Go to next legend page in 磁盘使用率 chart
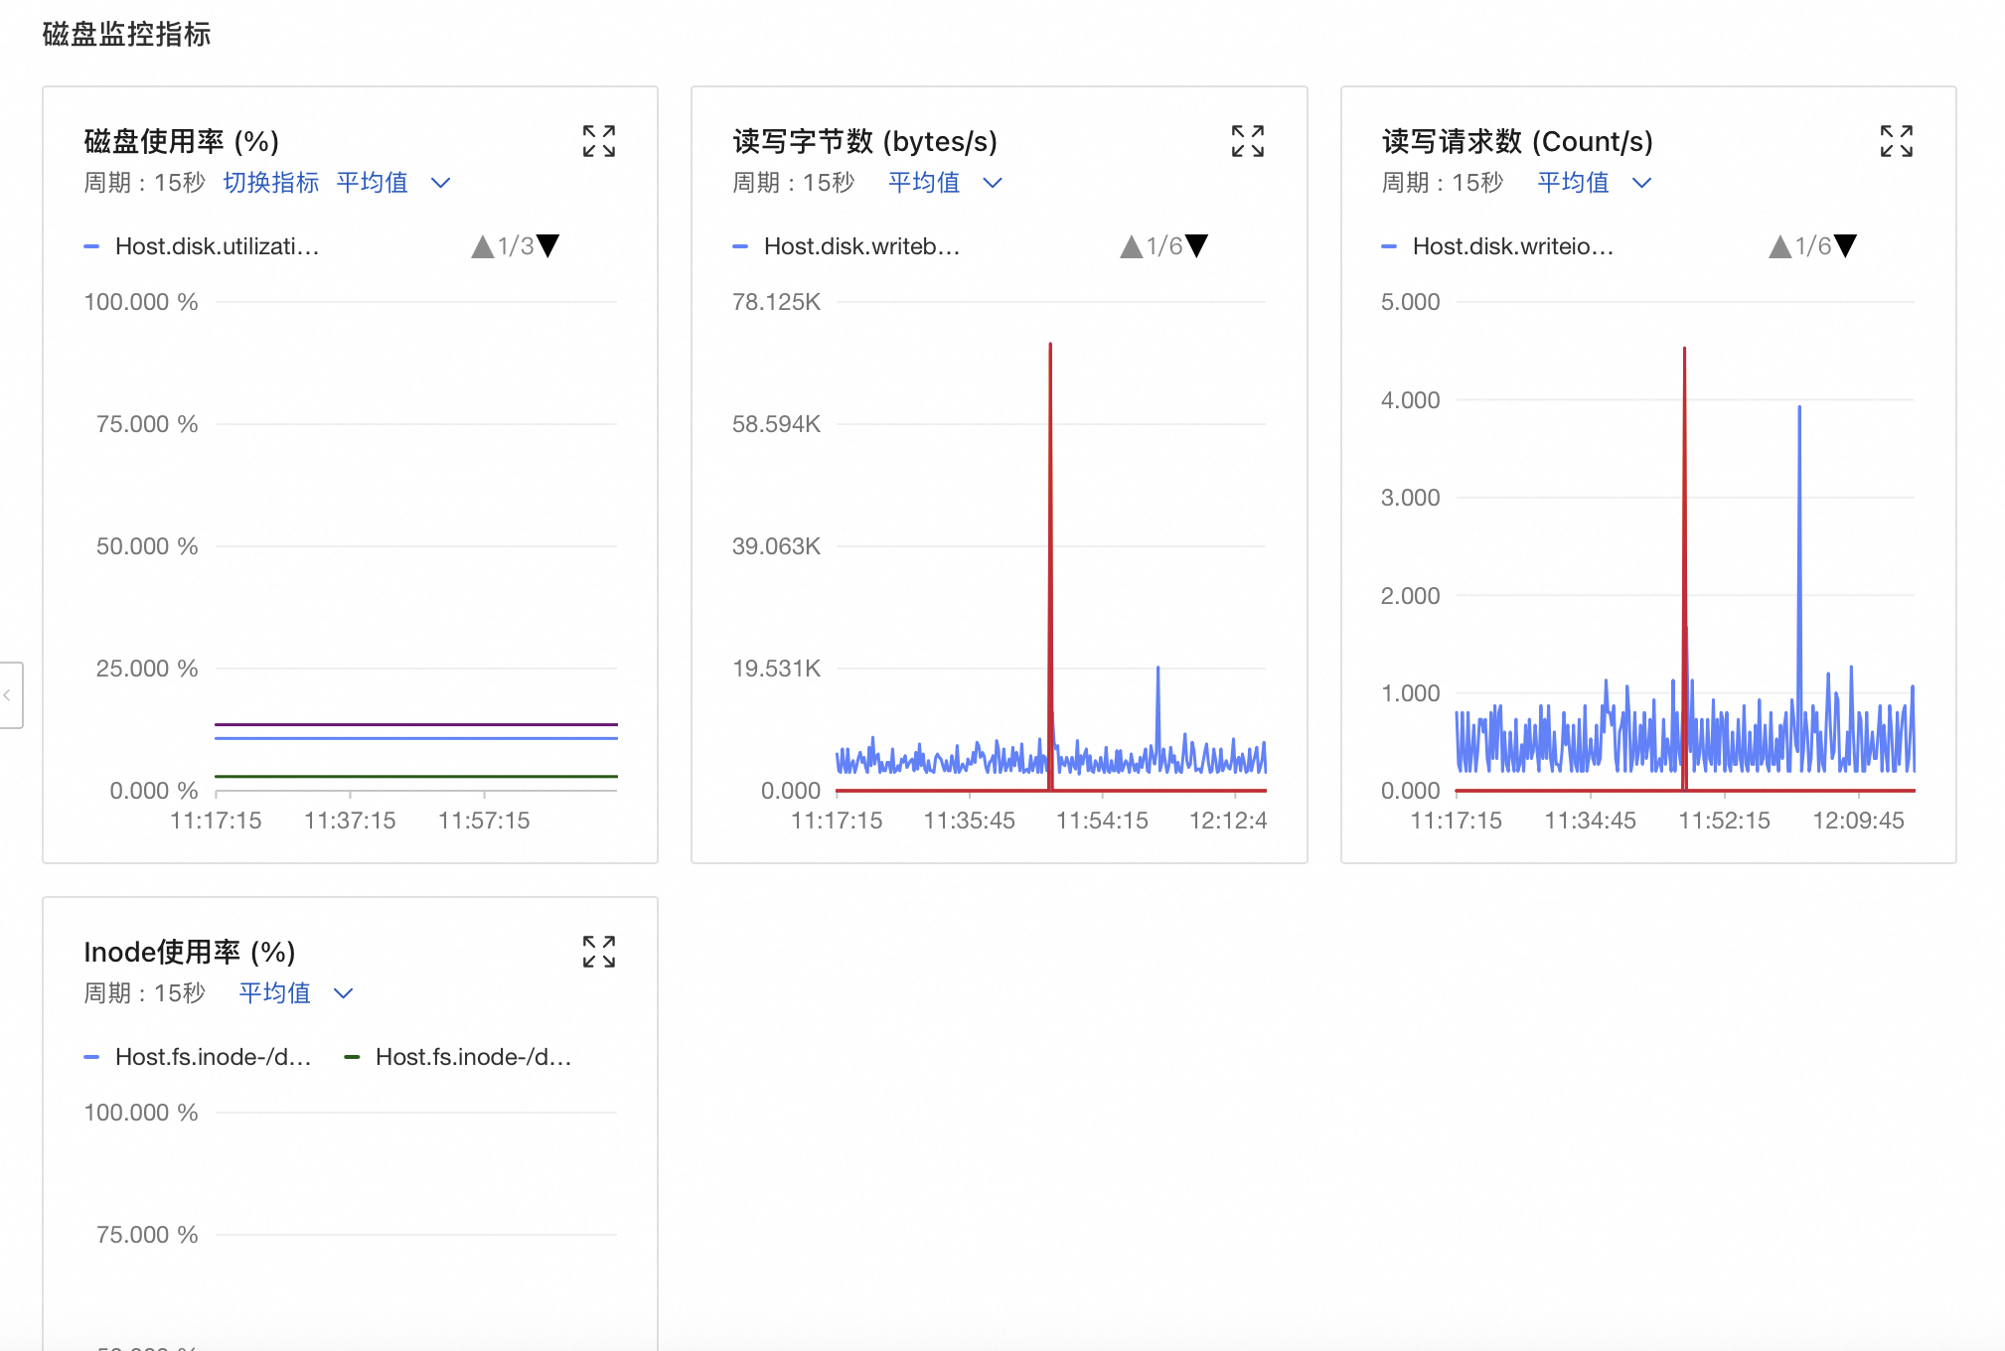 pyautogui.click(x=548, y=246)
